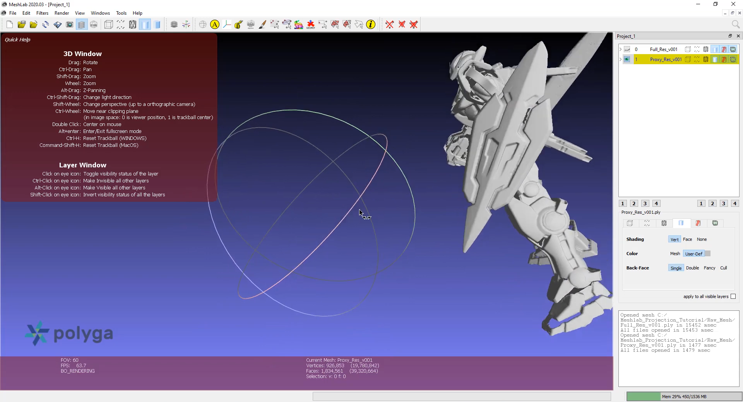Show the axis gizmo toolbar icon
Image resolution: width=743 pixels, height=402 pixels.
pos(186,25)
